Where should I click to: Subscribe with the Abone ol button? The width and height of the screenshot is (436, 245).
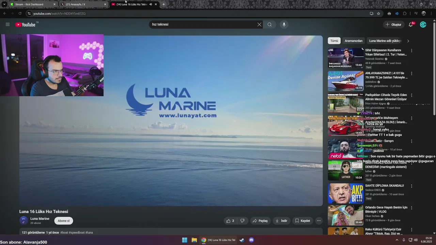(64, 221)
